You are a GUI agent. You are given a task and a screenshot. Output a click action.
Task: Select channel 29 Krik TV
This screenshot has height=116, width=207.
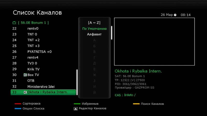tap(33, 69)
